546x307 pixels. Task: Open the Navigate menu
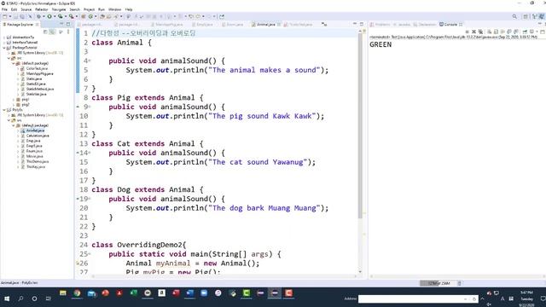click(x=59, y=9)
